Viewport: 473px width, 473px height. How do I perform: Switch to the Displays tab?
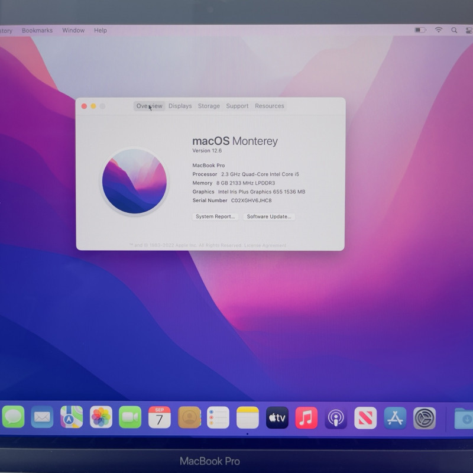(x=180, y=106)
